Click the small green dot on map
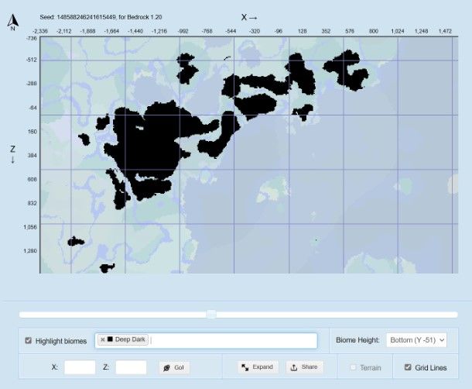 [x=316, y=241]
